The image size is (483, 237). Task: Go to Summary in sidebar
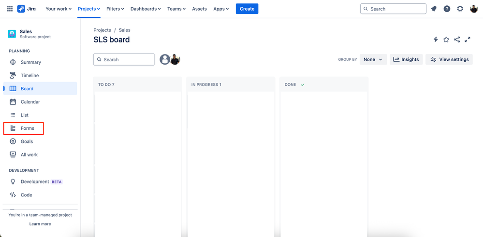pyautogui.click(x=40, y=62)
